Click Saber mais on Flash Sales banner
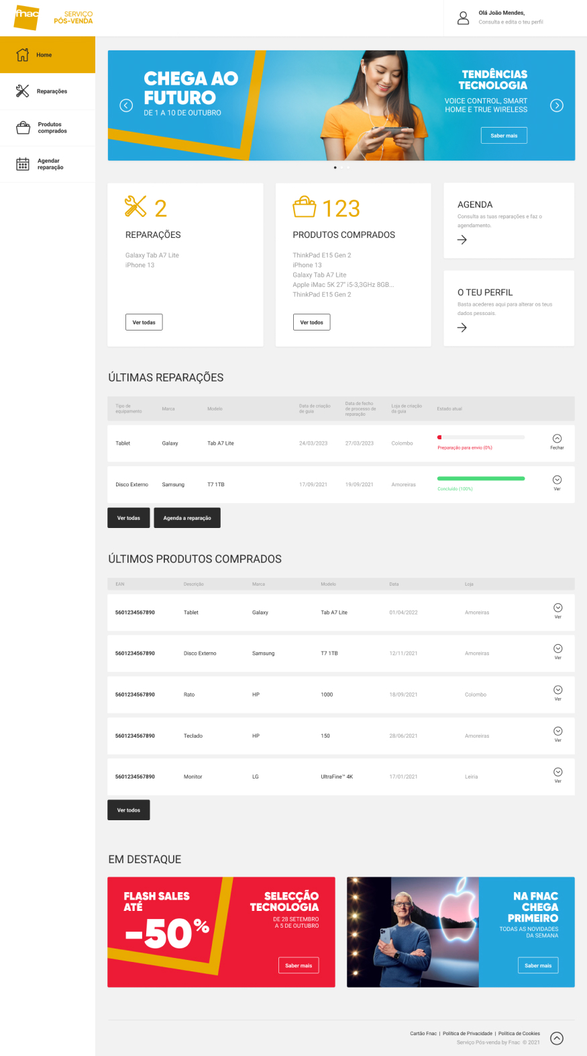The height and width of the screenshot is (1056, 587). [x=299, y=965]
